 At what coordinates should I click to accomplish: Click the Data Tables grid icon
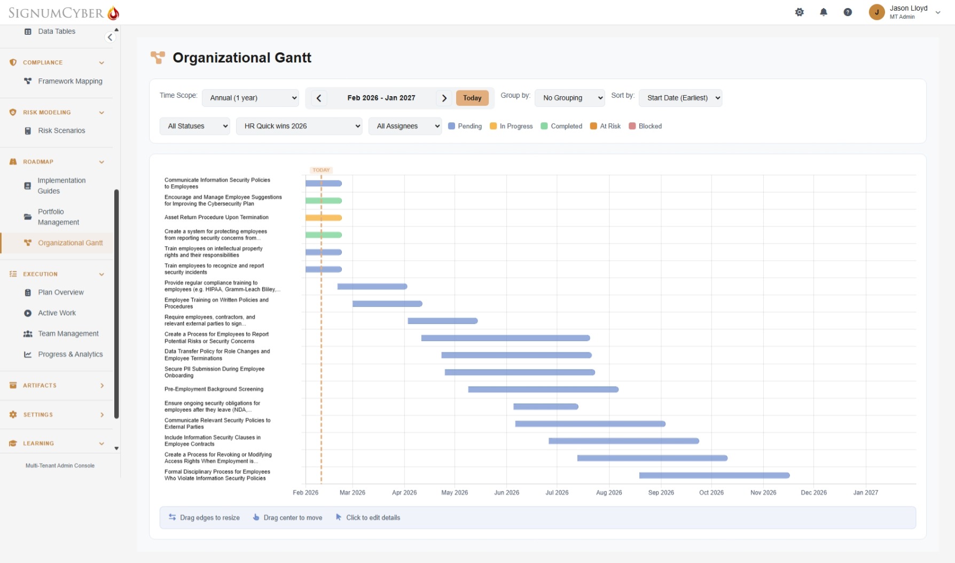(x=27, y=31)
